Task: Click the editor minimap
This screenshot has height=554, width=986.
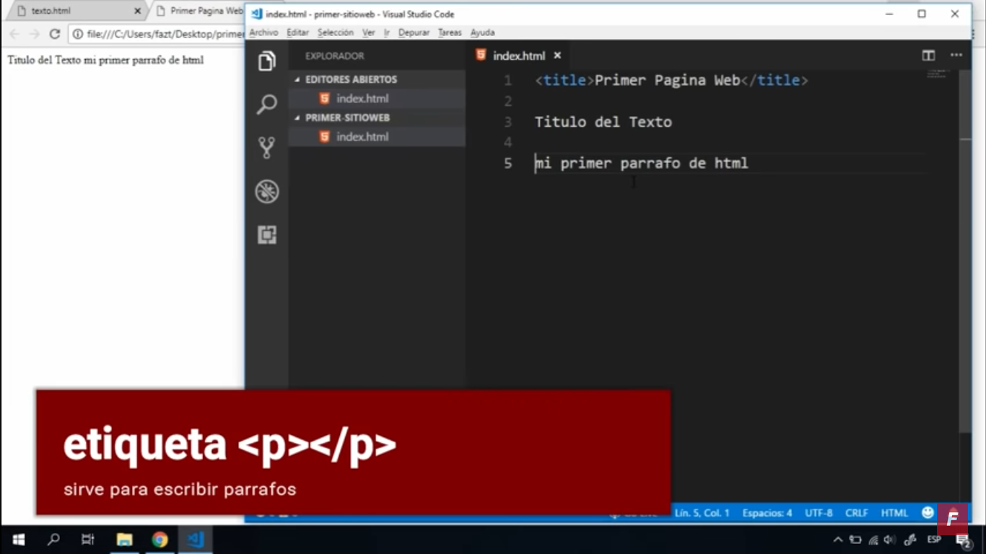Action: click(x=936, y=74)
